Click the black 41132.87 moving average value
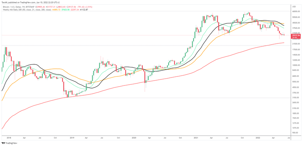Image resolution: width=303 pixels, height=146 pixels. coord(84,10)
